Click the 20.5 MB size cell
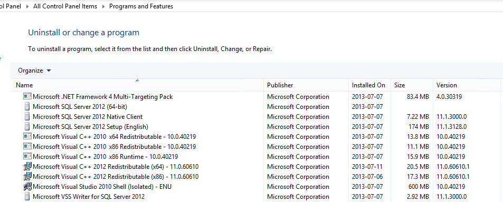Image resolution: width=503 pixels, height=202 pixels. tap(417, 167)
